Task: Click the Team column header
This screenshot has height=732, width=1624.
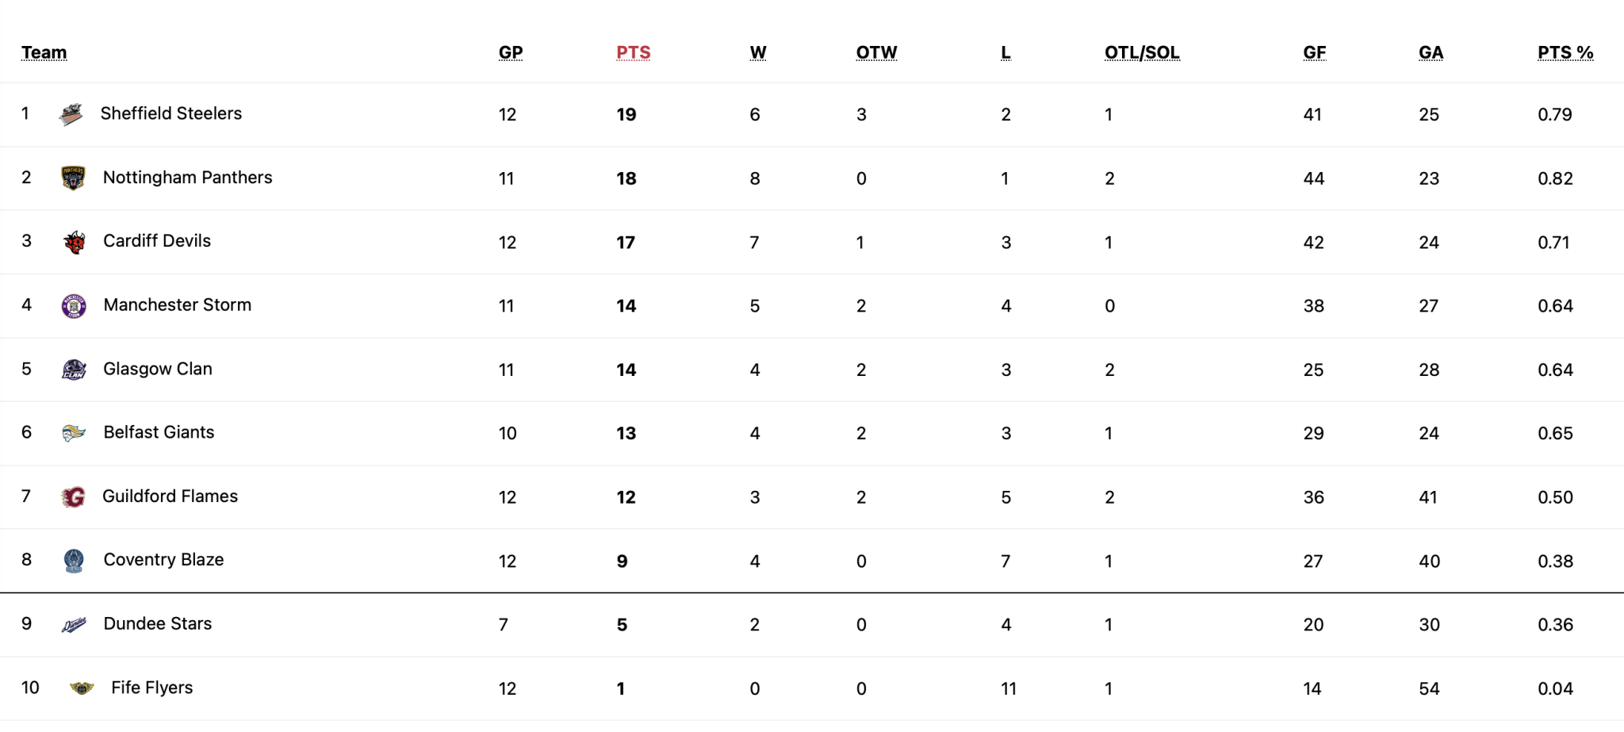Action: point(44,52)
